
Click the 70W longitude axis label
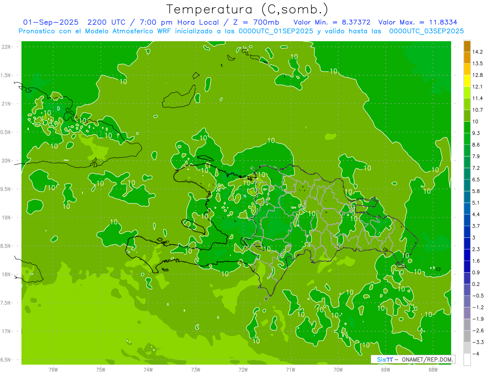point(338,369)
